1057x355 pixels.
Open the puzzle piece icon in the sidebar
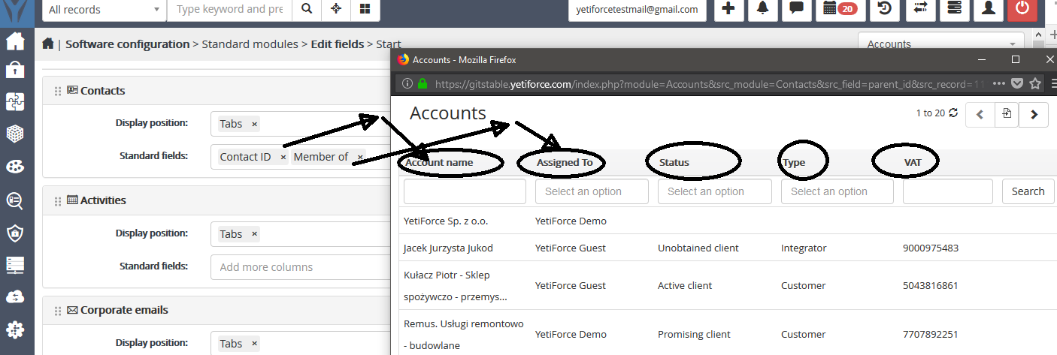coord(16,101)
